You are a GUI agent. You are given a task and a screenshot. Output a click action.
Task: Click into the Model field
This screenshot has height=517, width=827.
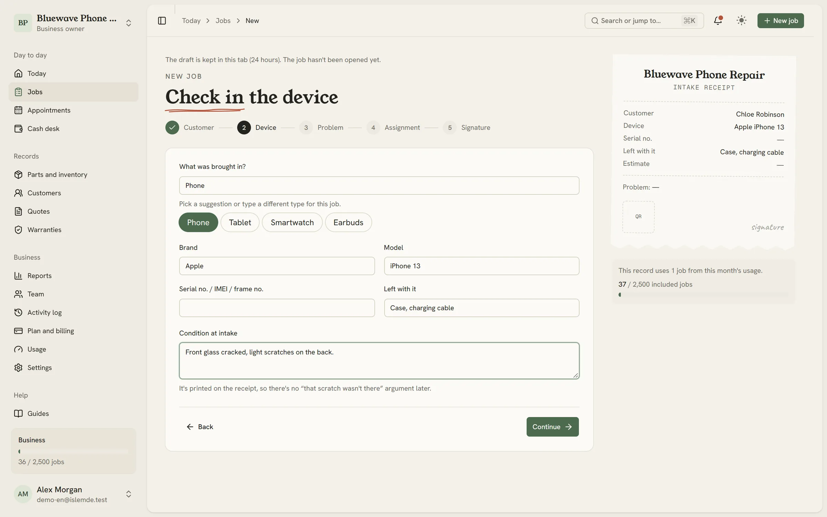point(481,266)
